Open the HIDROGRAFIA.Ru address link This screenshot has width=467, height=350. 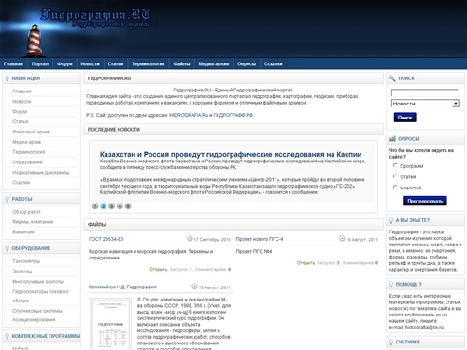tap(189, 115)
